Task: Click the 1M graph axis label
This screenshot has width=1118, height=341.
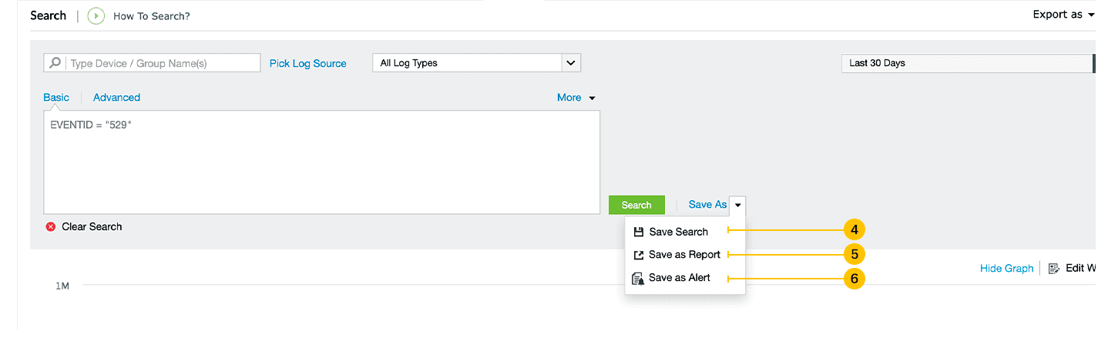Action: [x=62, y=286]
